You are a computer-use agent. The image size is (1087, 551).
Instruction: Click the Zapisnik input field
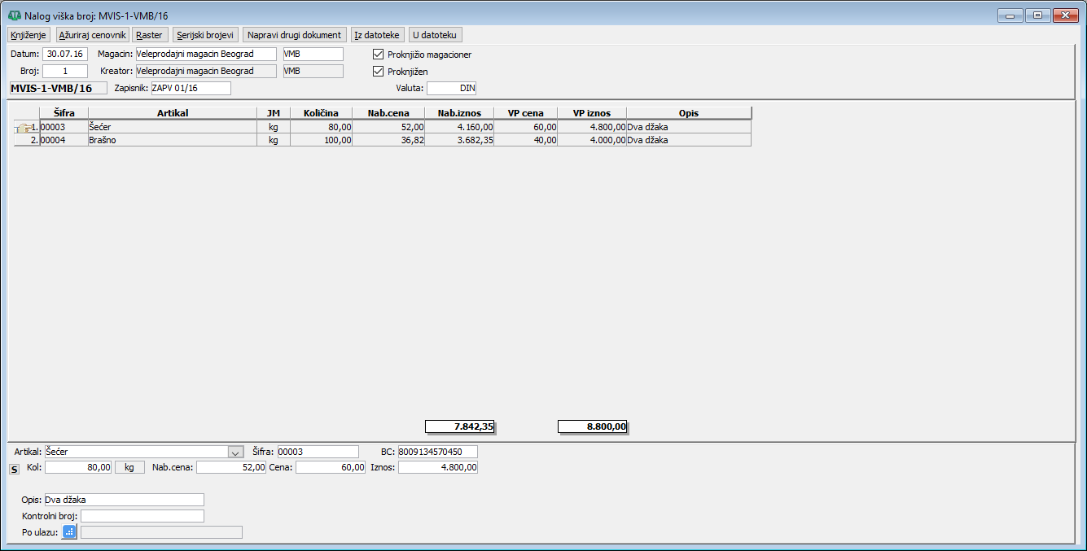191,88
